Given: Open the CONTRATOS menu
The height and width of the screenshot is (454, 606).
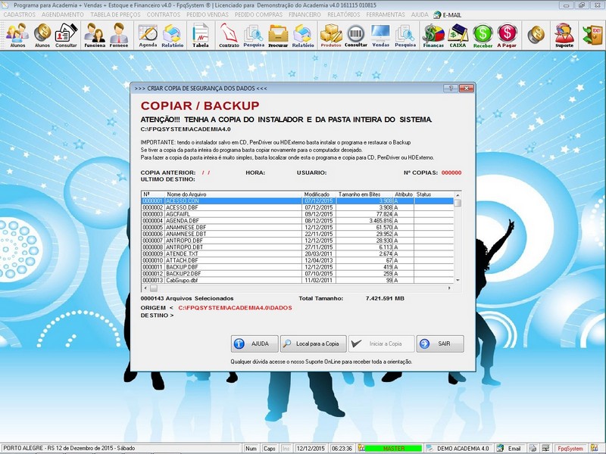Looking at the screenshot, I should coord(164,14).
